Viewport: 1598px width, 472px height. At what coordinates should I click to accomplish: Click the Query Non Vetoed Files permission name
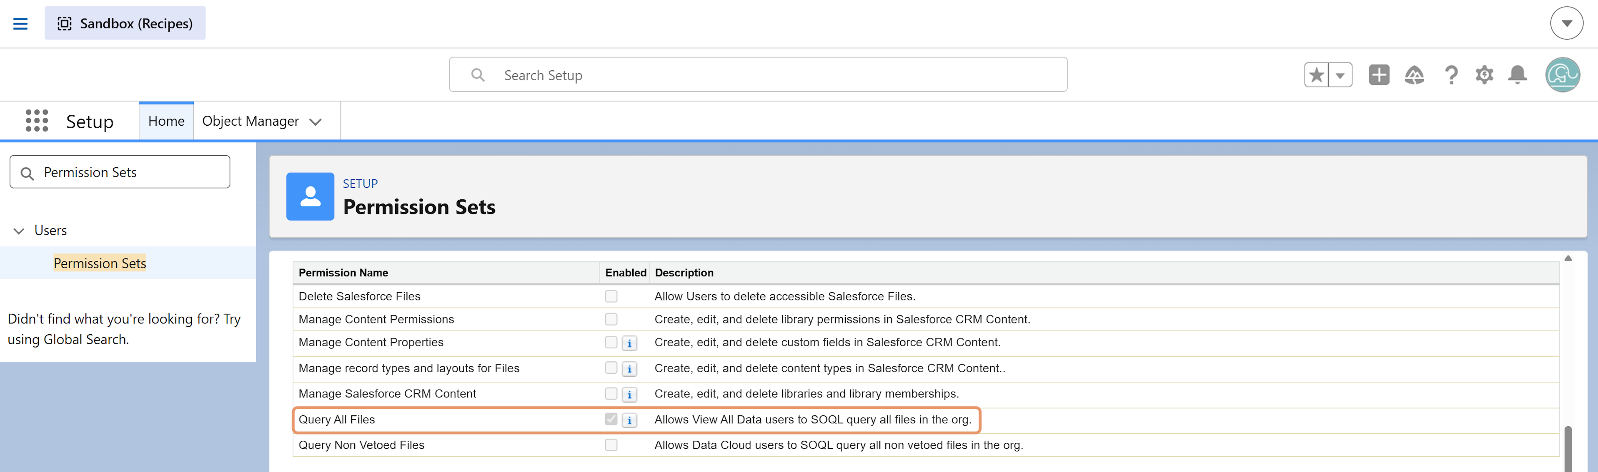(361, 445)
